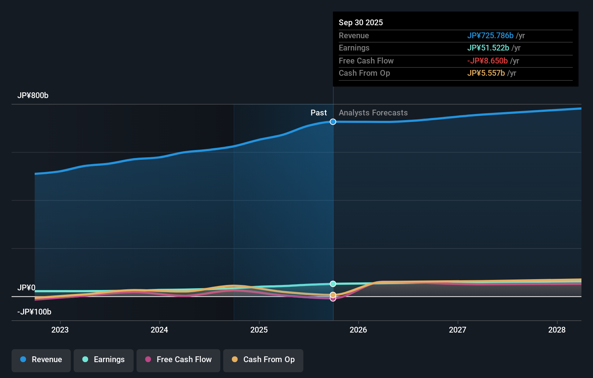Click the -JP¥8.650b Free Cash Flow value
The image size is (593, 378).
488,61
